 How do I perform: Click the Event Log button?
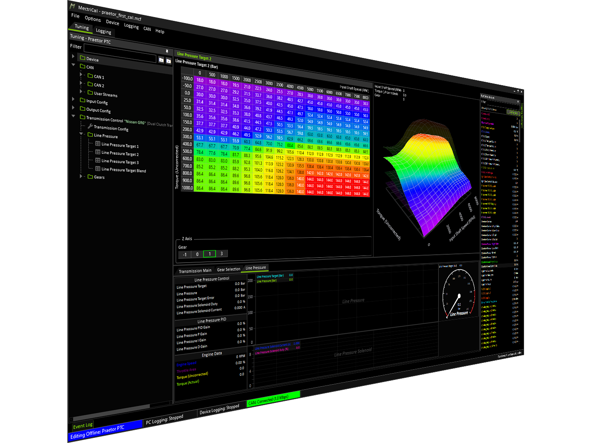tap(83, 426)
